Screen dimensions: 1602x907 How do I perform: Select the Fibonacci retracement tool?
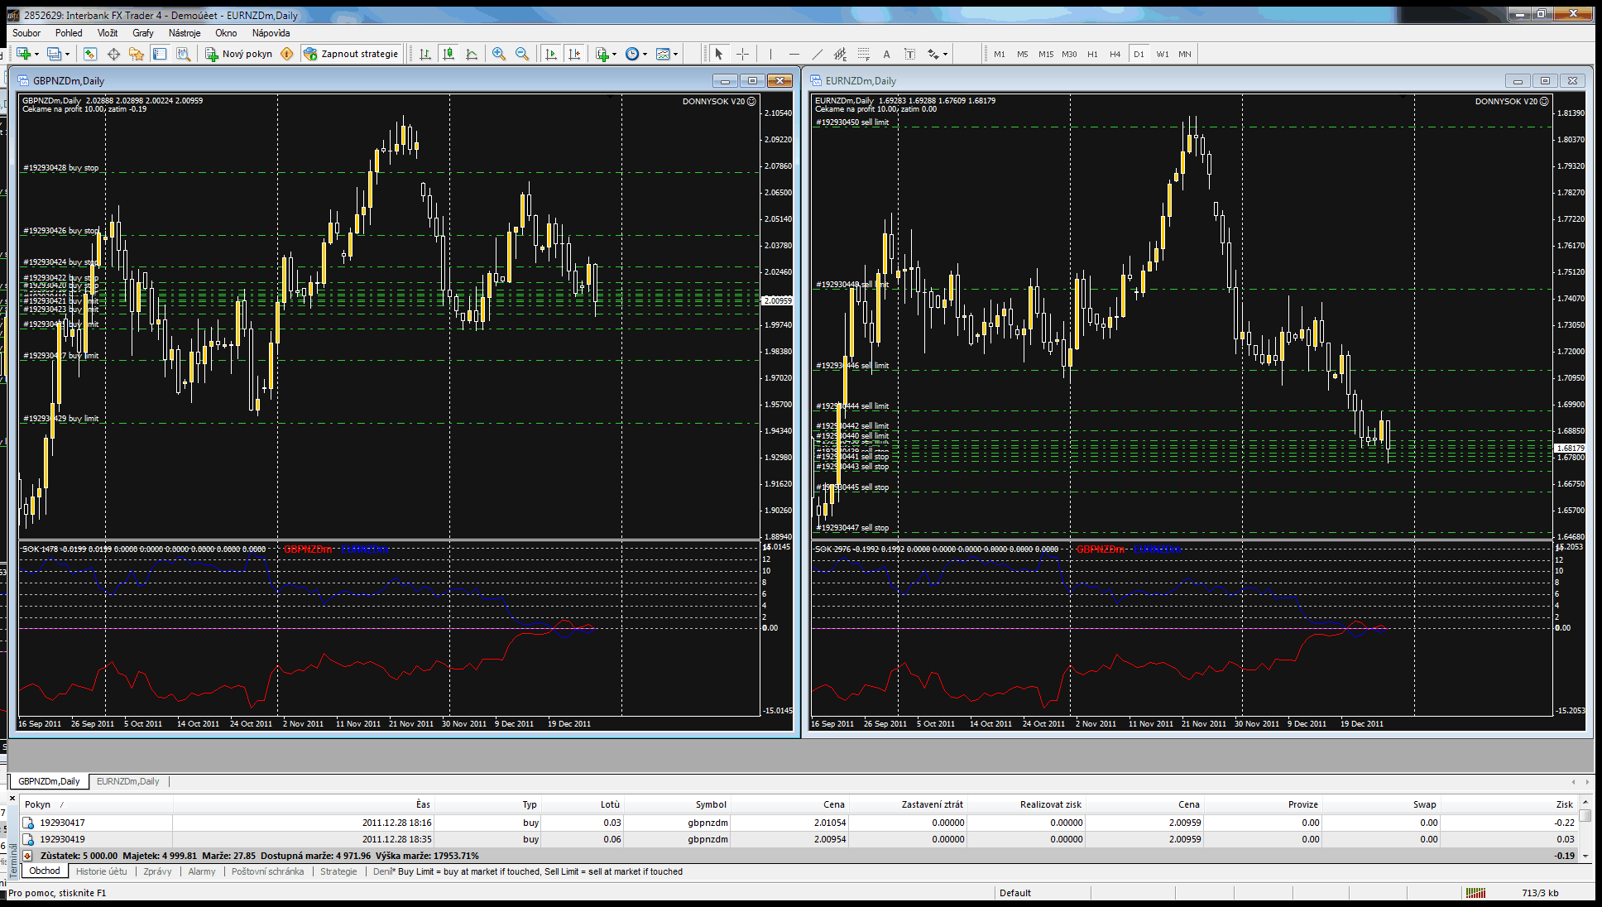[x=863, y=54]
